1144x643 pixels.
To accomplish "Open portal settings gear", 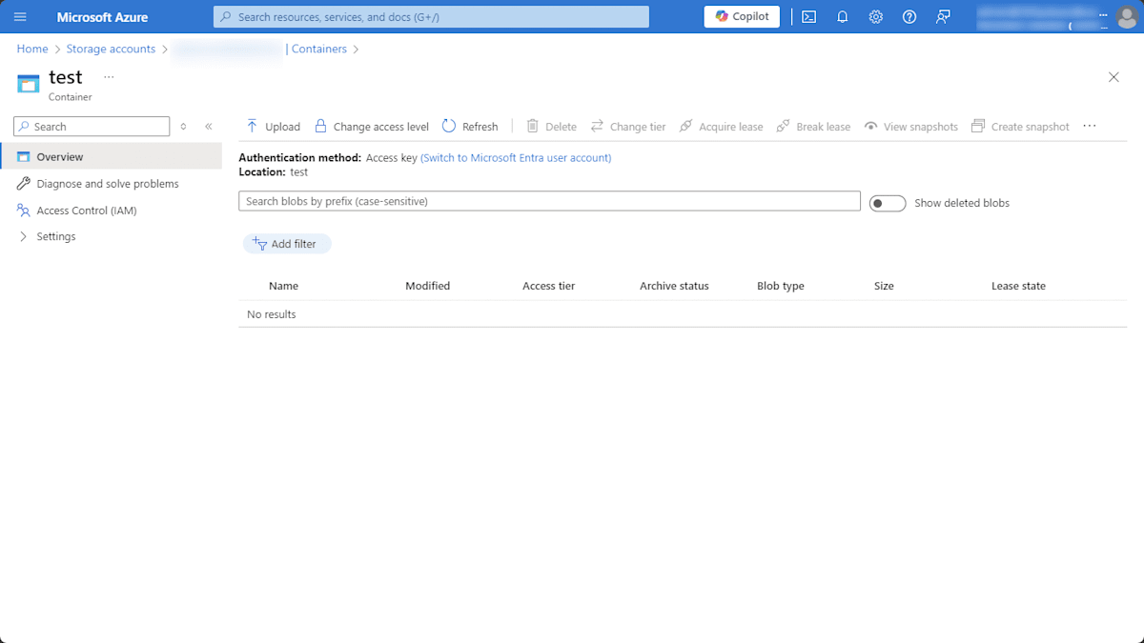I will pos(875,17).
